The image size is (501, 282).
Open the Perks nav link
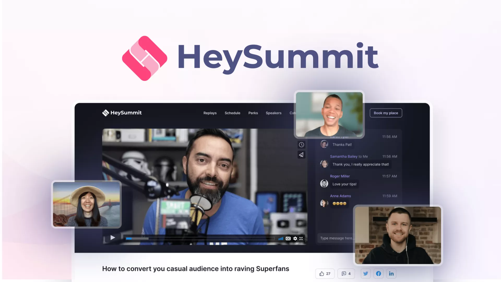pos(253,113)
